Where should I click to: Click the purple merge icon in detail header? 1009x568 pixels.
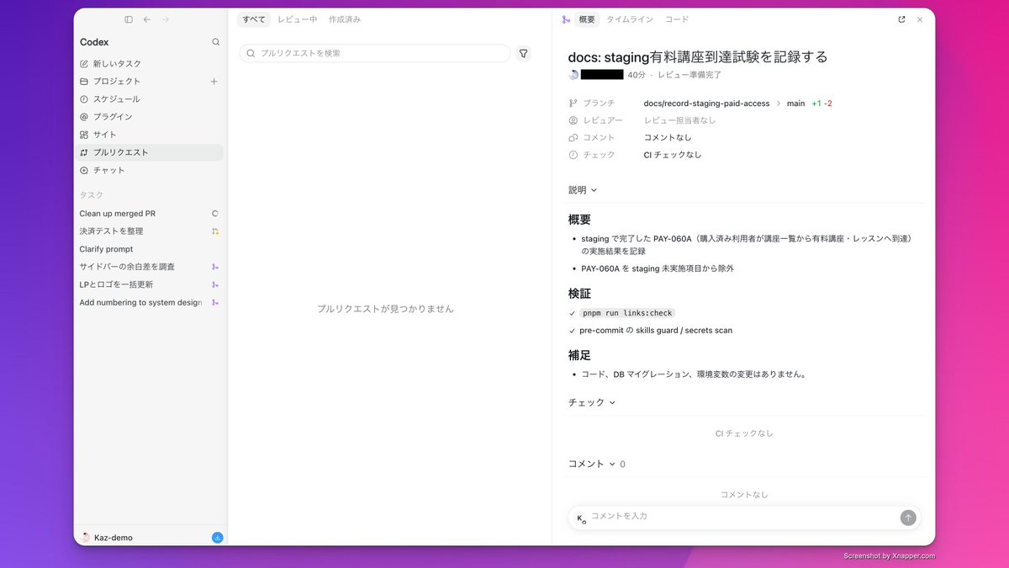tap(566, 19)
